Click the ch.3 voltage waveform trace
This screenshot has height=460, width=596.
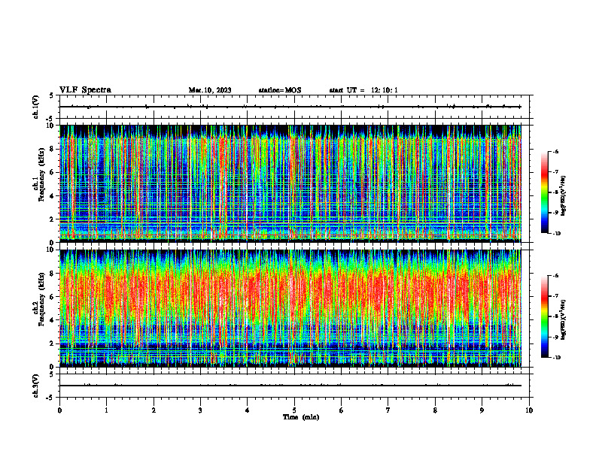pyautogui.click(x=290, y=386)
